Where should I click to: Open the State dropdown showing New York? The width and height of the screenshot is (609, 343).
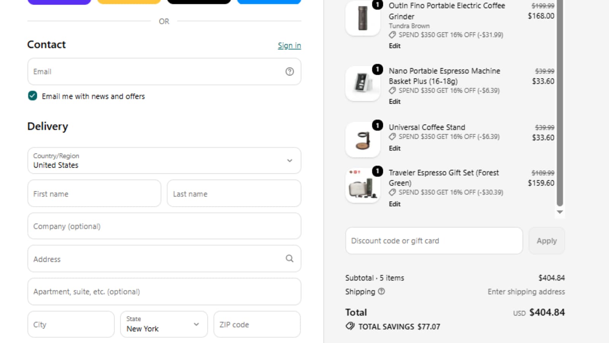coord(164,324)
